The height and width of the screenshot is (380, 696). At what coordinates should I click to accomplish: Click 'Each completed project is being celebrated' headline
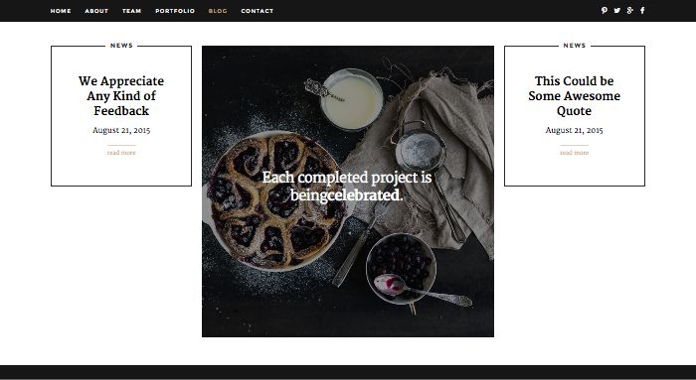[x=346, y=186]
